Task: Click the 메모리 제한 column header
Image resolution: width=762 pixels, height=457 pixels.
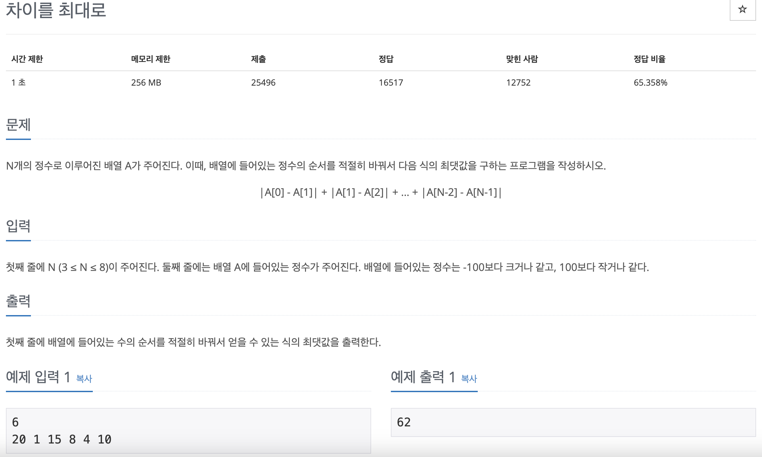Action: pyautogui.click(x=151, y=59)
